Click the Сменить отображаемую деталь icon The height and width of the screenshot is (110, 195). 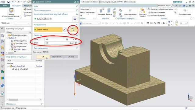click(x=11, y=10)
